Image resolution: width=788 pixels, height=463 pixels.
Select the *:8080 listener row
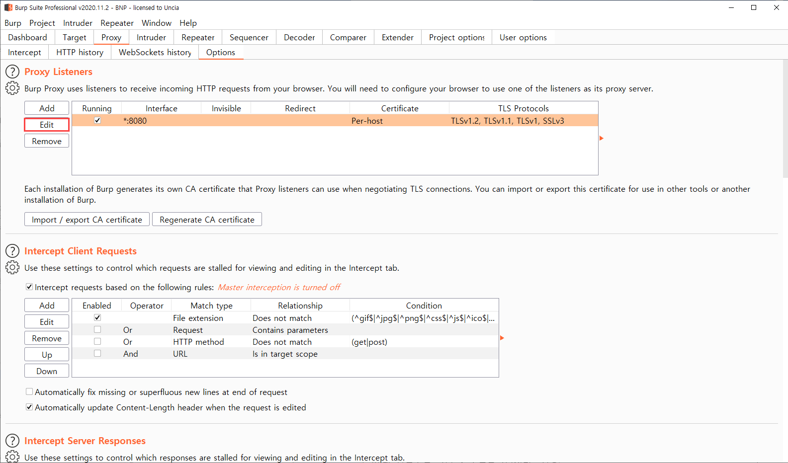[335, 120]
